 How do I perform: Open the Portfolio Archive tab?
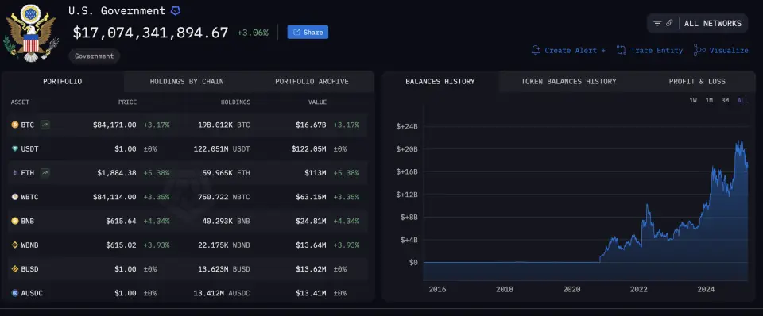pos(312,81)
